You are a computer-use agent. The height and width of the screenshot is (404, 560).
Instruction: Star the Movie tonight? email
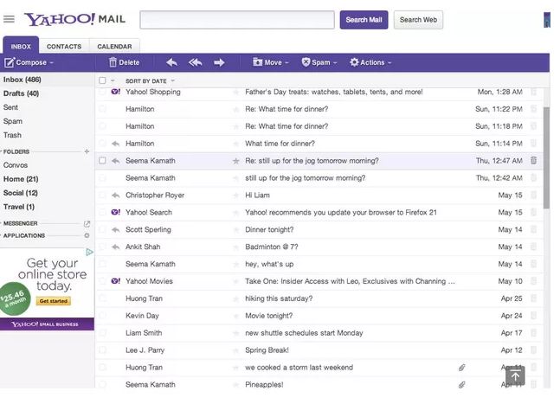tap(235, 316)
